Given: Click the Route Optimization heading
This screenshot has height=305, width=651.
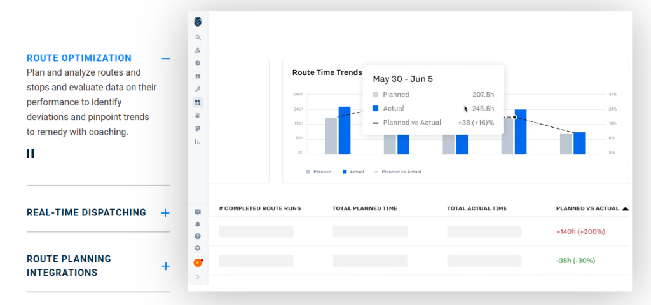Looking at the screenshot, I should point(79,58).
